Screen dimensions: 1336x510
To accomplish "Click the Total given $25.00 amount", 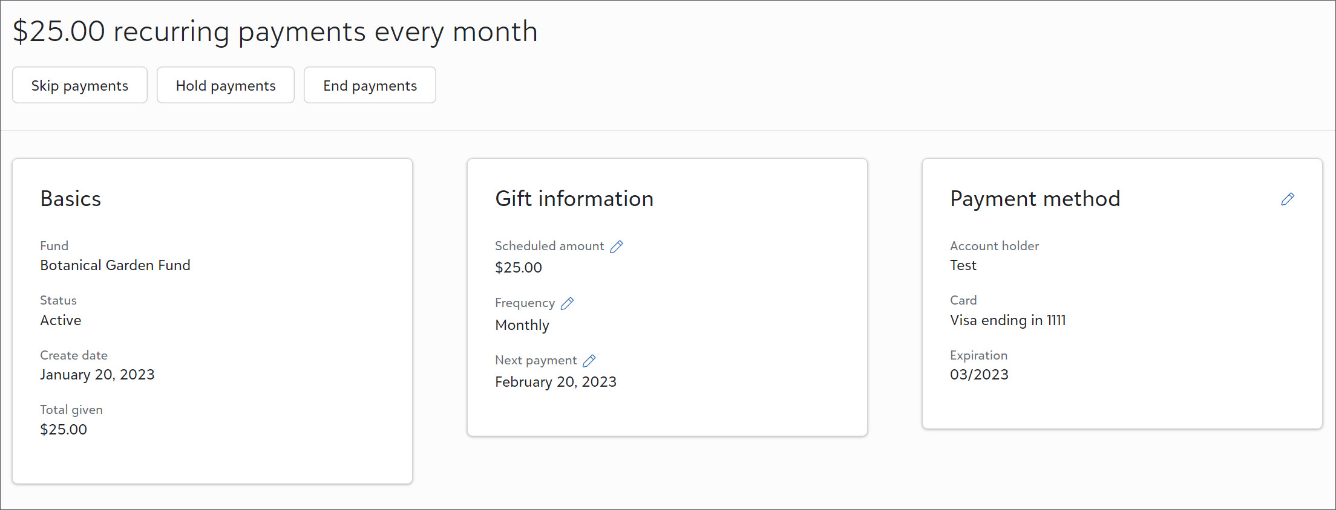I will tap(64, 430).
